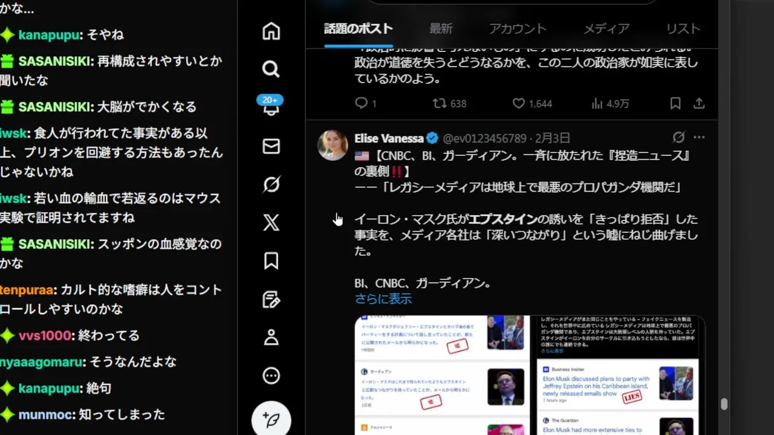Click the 2月3日 post date
Screen dimensions: 774x435
tap(552, 138)
